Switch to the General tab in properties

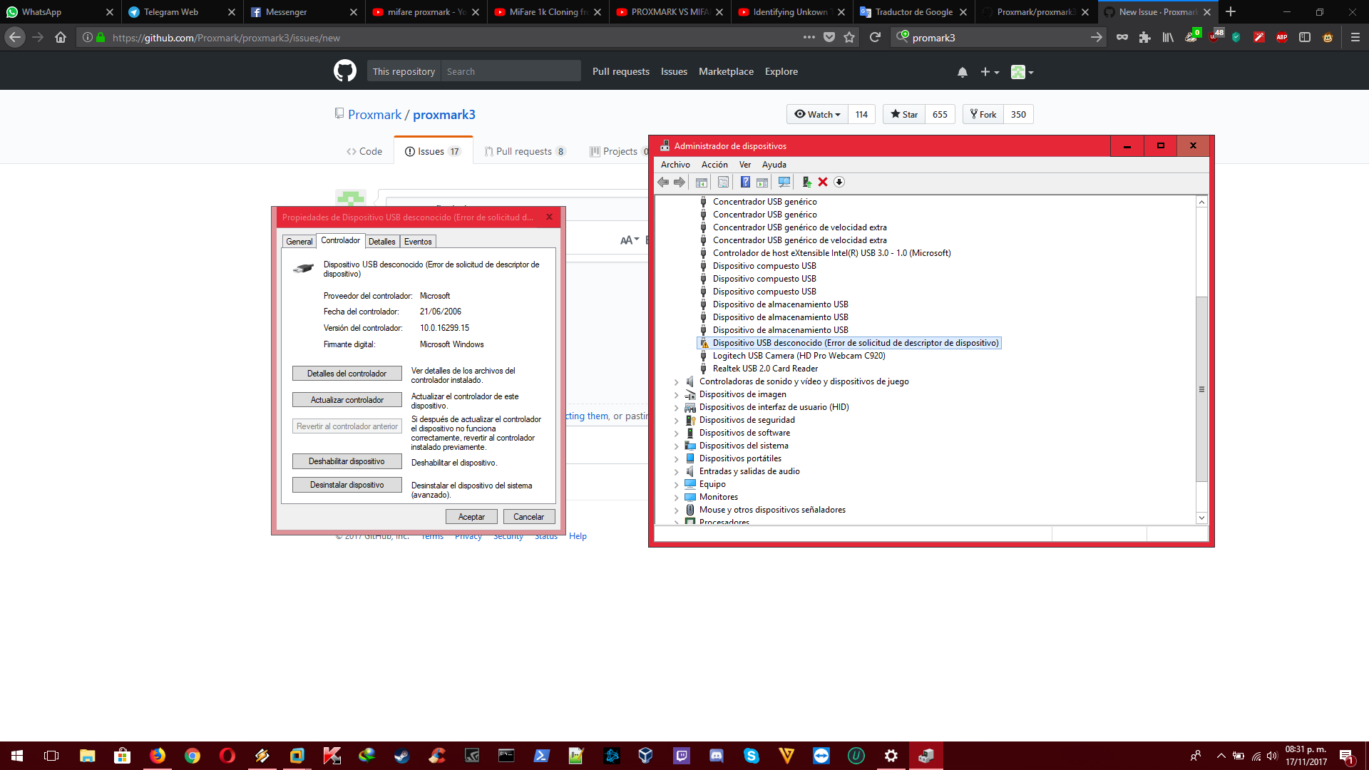coord(299,242)
